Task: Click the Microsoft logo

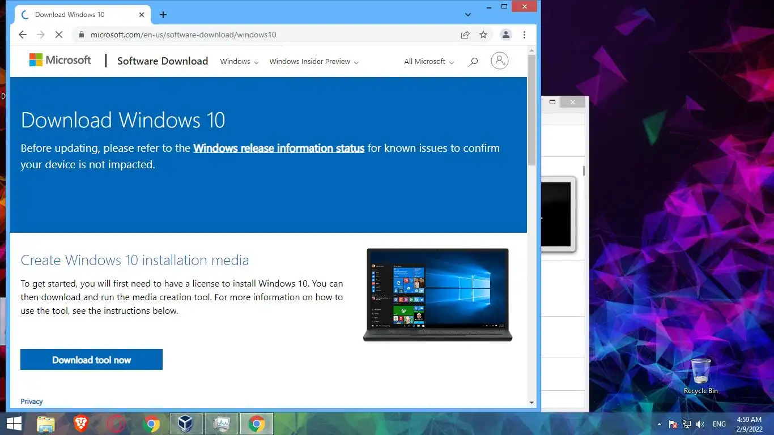Action: (x=60, y=60)
